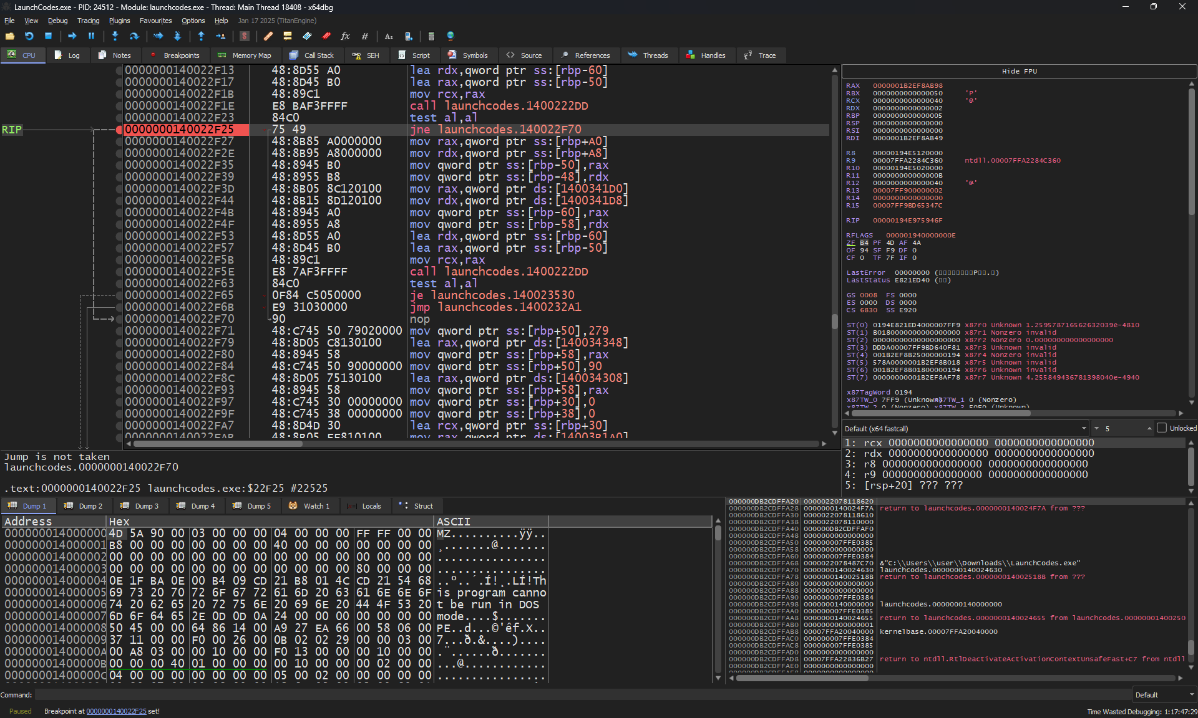Open the Favourites menu

pos(155,21)
